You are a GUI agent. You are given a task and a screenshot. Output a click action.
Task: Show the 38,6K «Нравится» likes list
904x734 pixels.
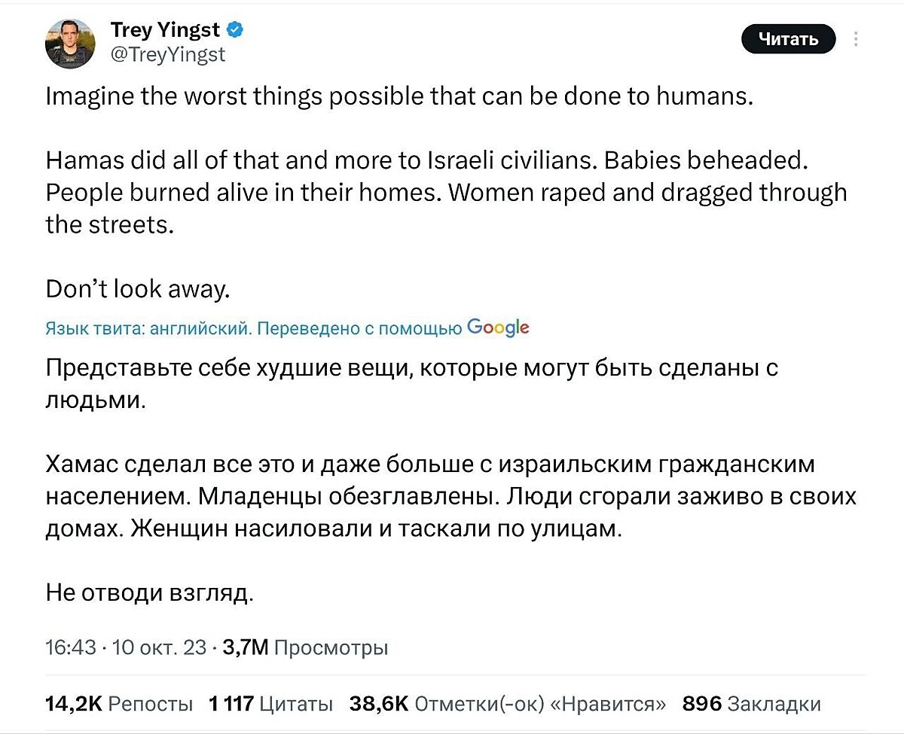point(508,704)
